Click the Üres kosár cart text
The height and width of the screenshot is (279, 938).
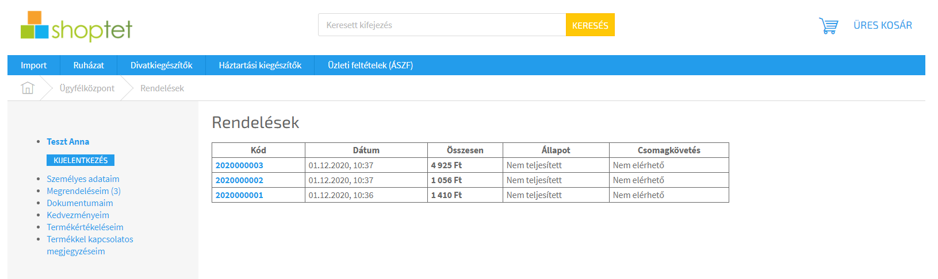click(x=883, y=25)
